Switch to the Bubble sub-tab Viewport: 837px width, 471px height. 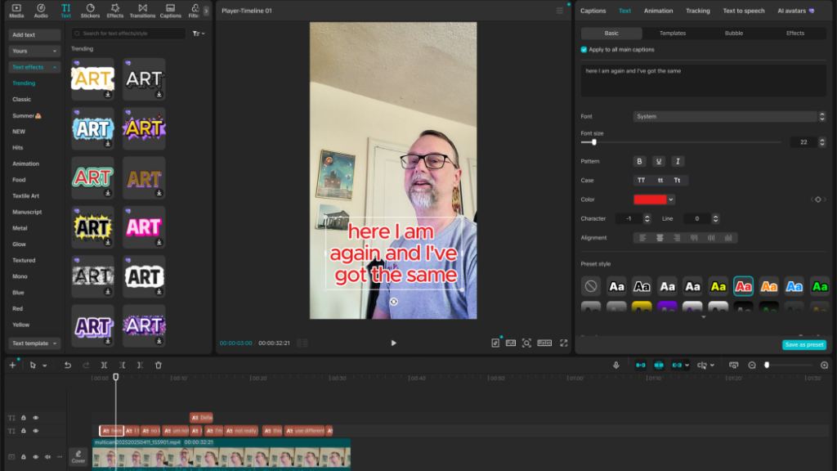734,33
